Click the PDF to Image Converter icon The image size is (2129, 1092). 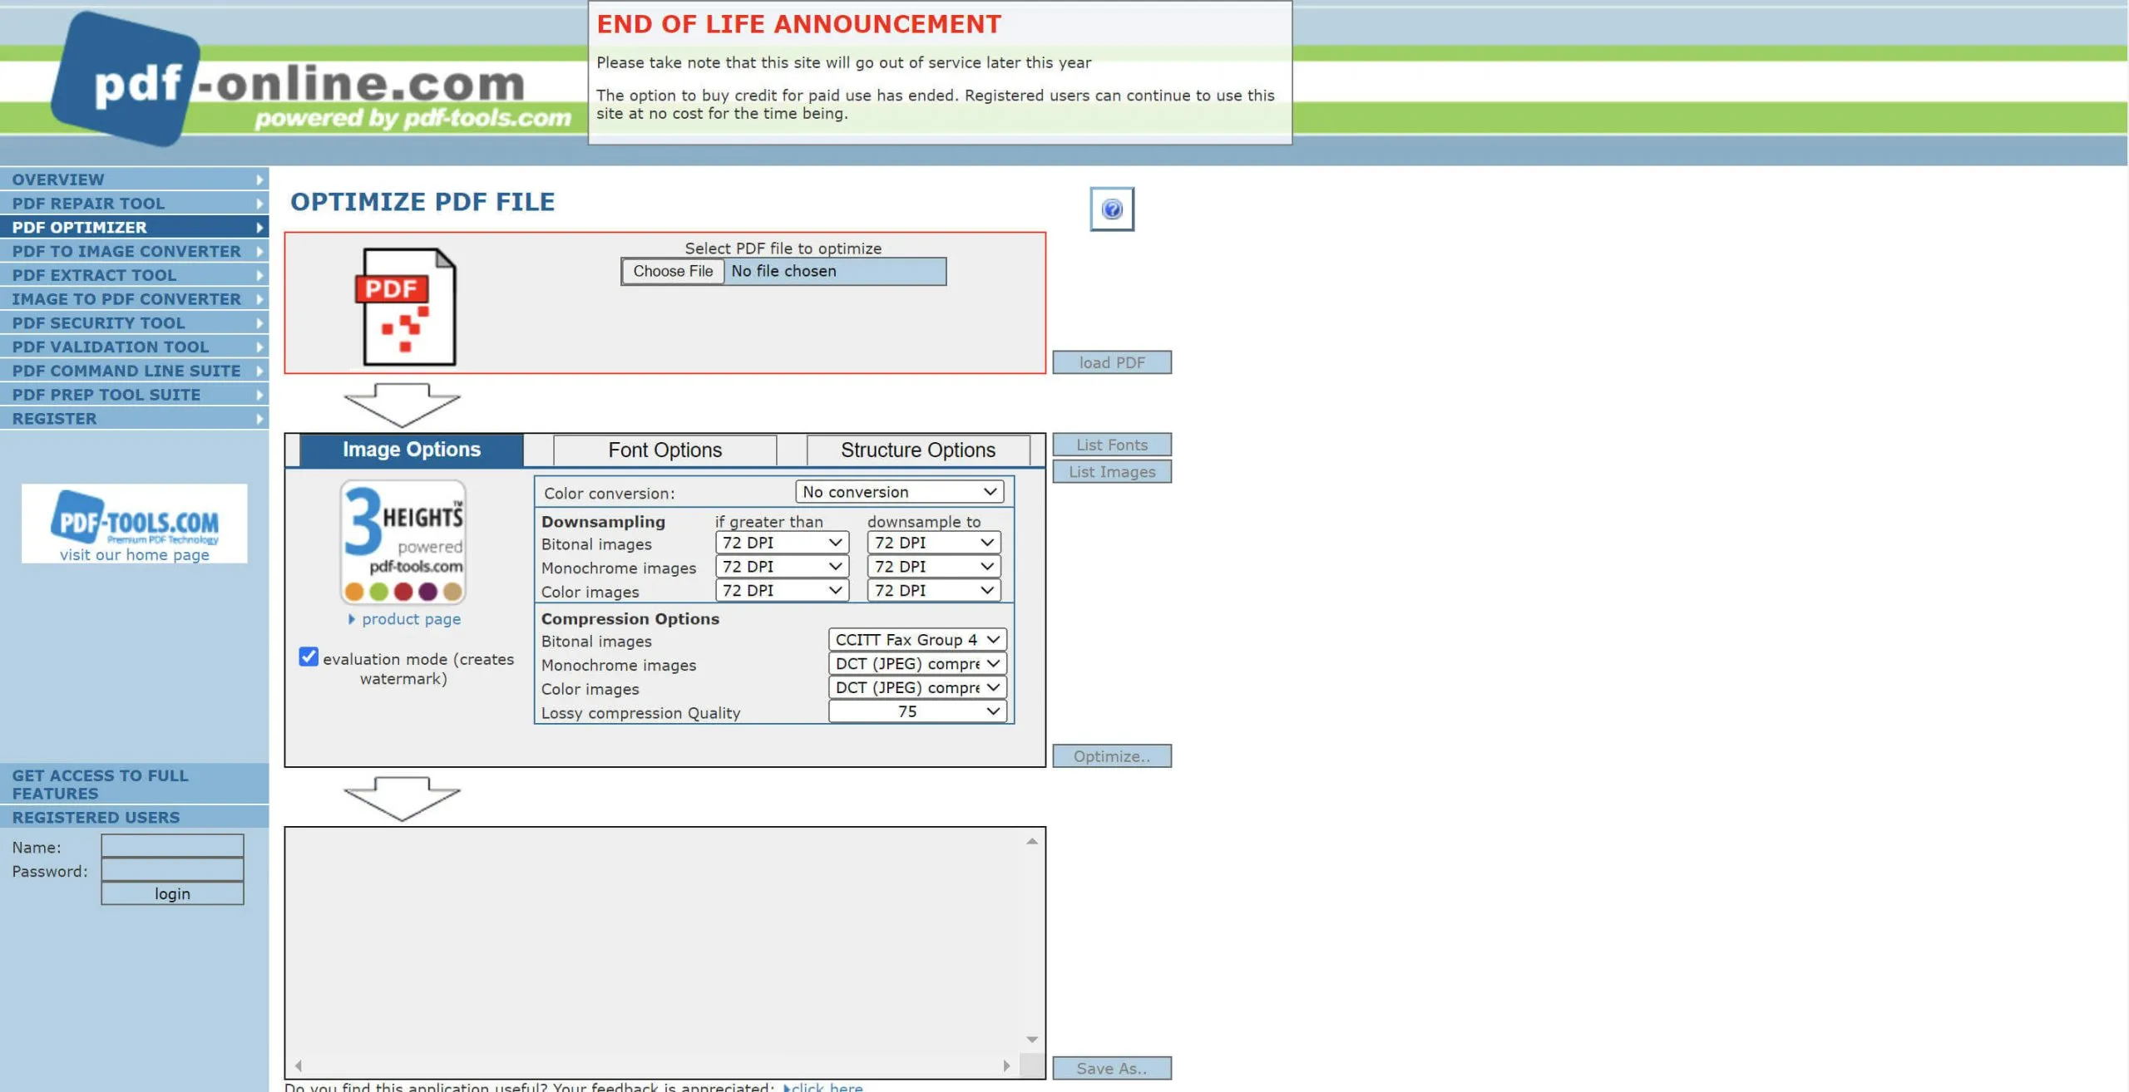[x=134, y=251]
